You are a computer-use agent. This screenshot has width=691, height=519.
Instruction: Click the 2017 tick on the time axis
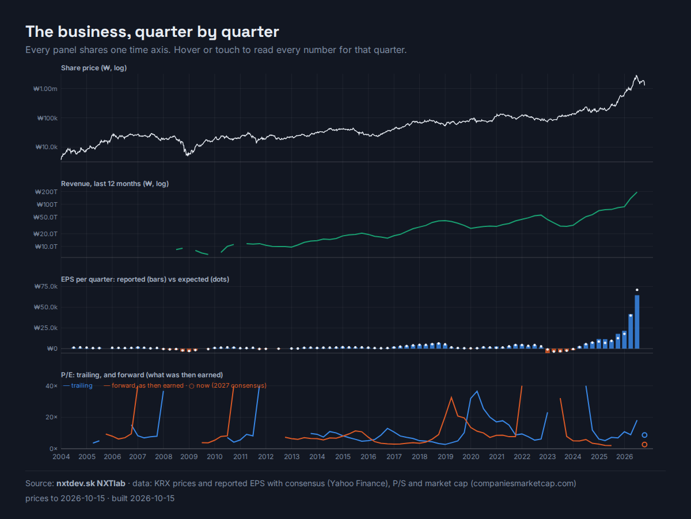[394, 457]
